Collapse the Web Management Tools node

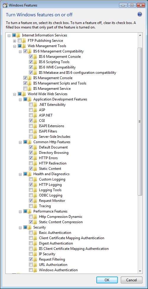click(x=15, y=46)
